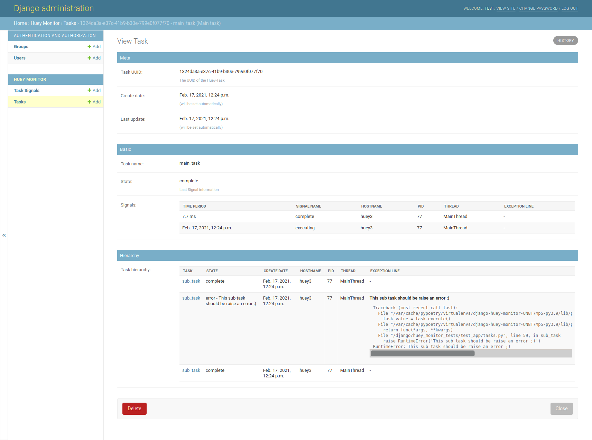This screenshot has height=440, width=592.
Task: Click the Hierarchy section header
Action: coord(348,255)
